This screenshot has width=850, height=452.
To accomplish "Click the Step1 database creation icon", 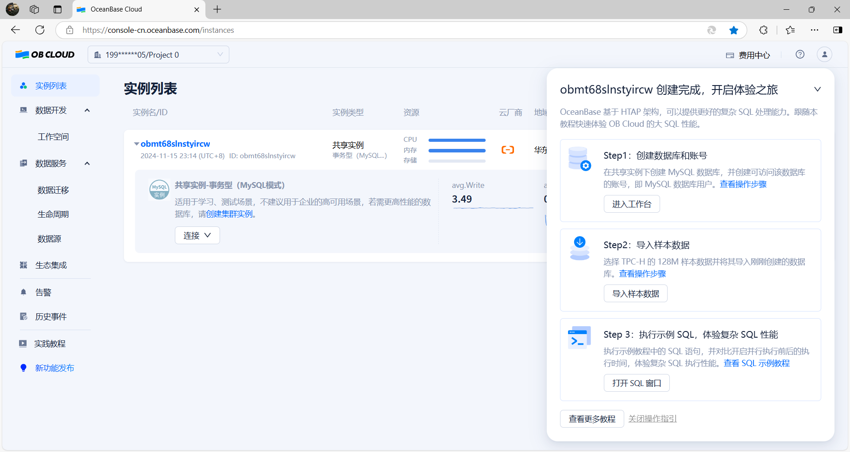I will tap(580, 159).
